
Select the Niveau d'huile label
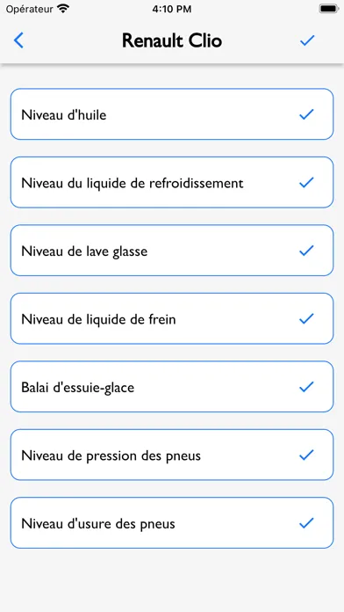point(64,115)
